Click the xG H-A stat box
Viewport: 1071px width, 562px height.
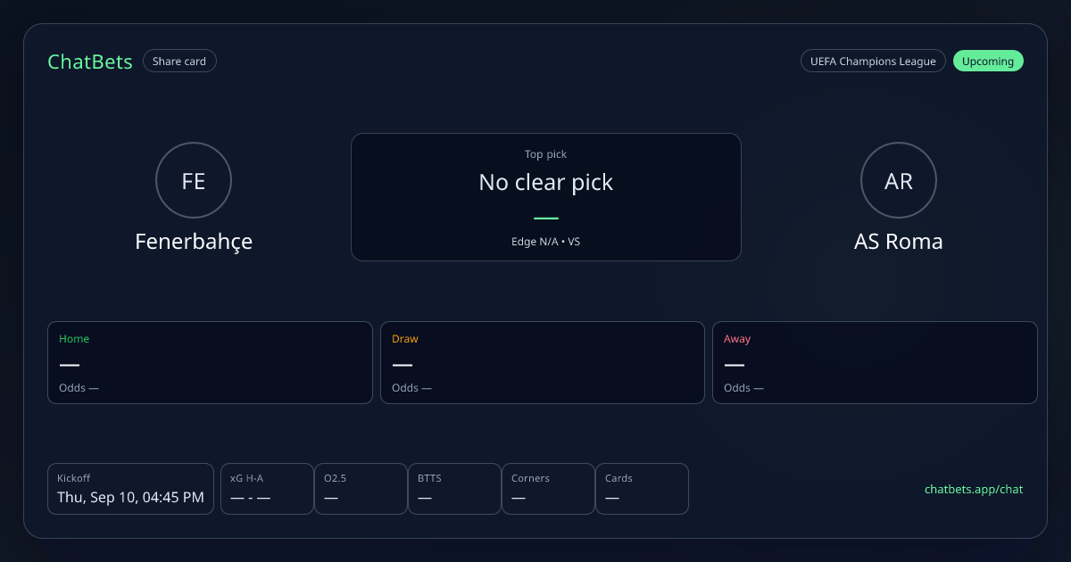267,489
